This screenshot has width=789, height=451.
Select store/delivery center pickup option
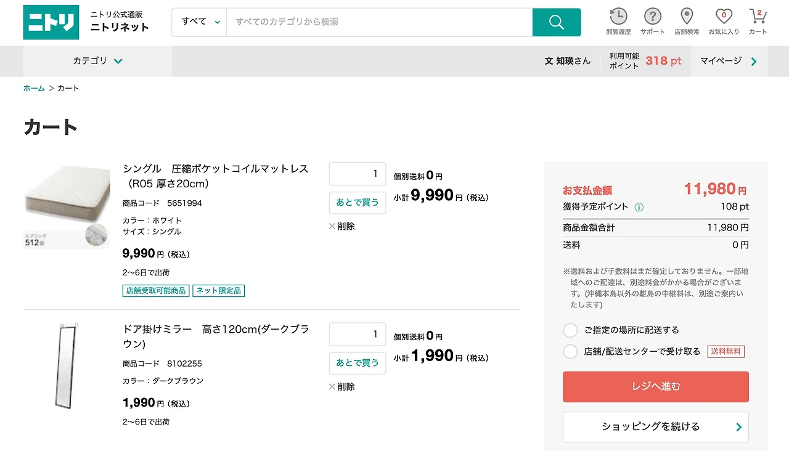(570, 352)
